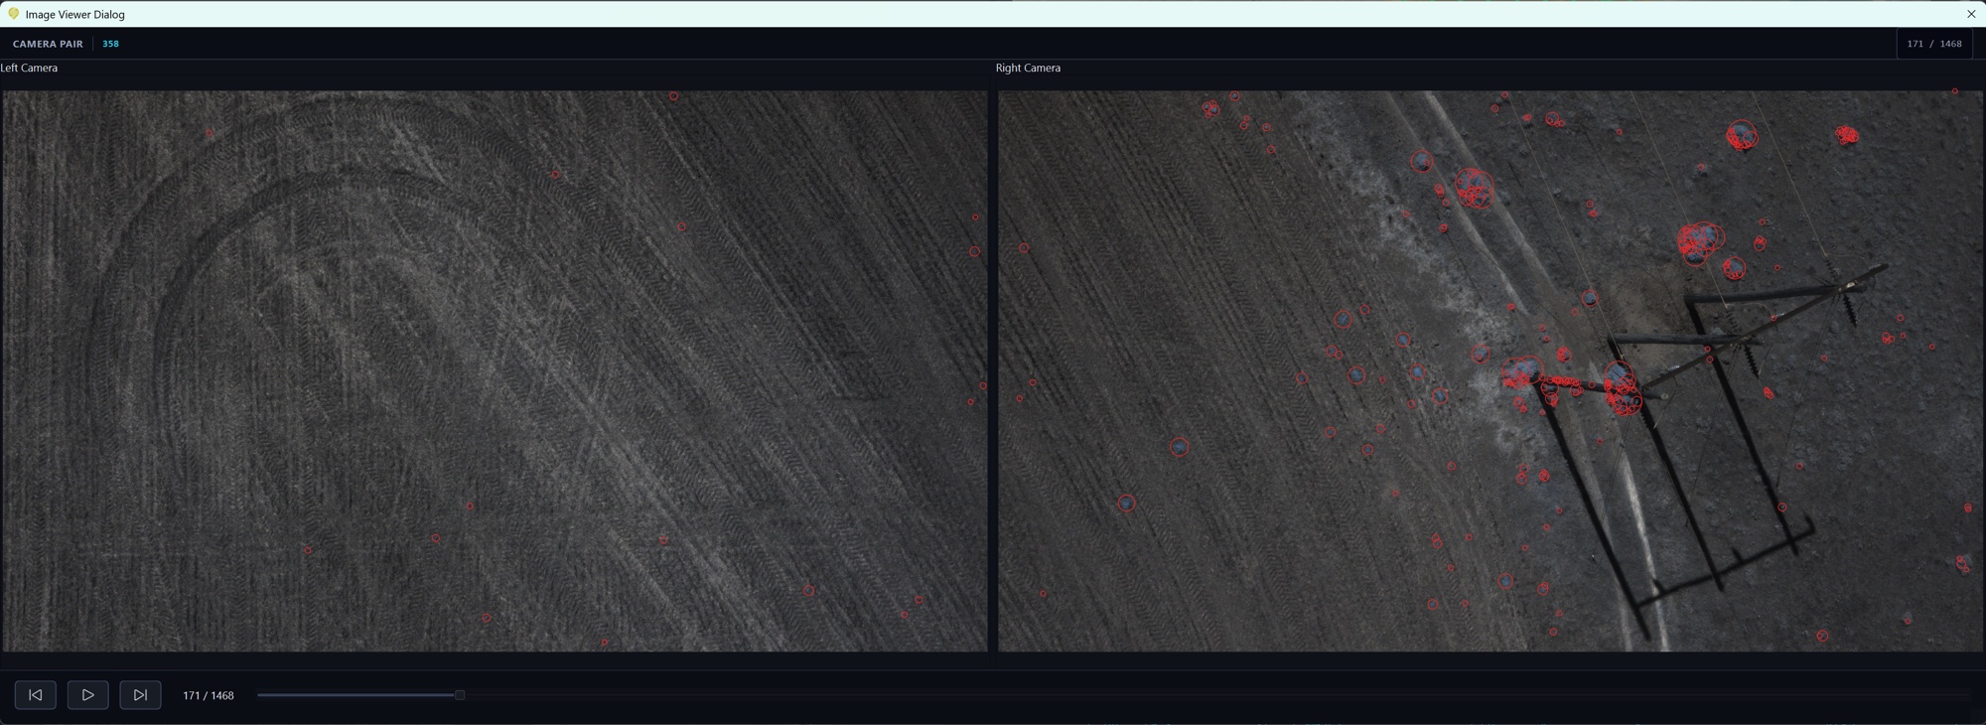
Task: Click the Right Camera label
Action: (1028, 68)
